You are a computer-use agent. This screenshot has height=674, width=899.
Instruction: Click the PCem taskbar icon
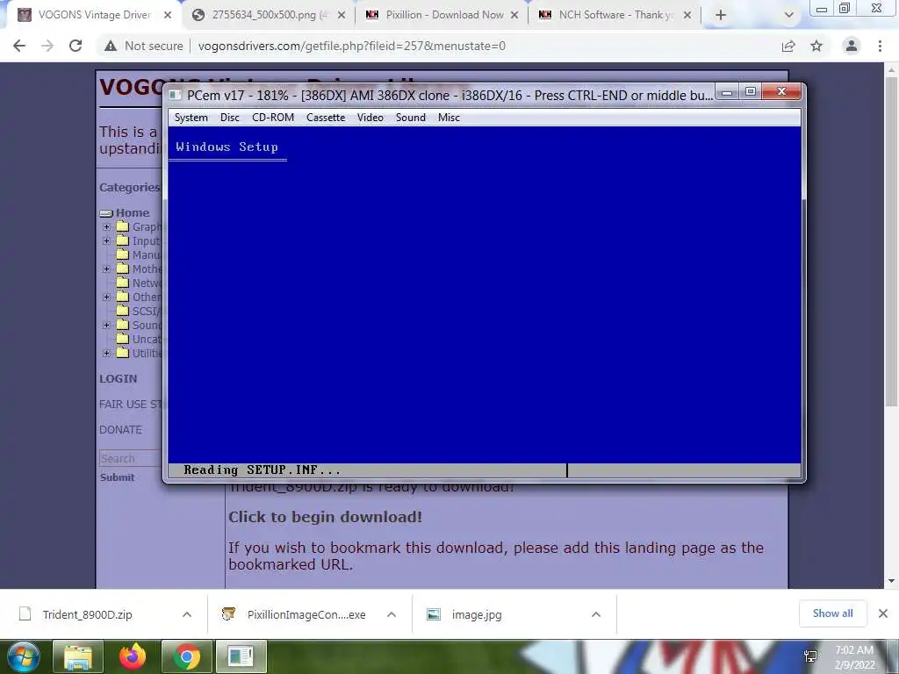click(x=241, y=656)
